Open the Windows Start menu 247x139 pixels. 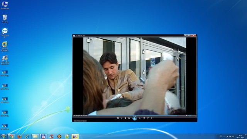pyautogui.click(x=3, y=136)
